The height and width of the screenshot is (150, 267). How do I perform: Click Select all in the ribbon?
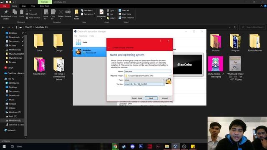click(124, 10)
